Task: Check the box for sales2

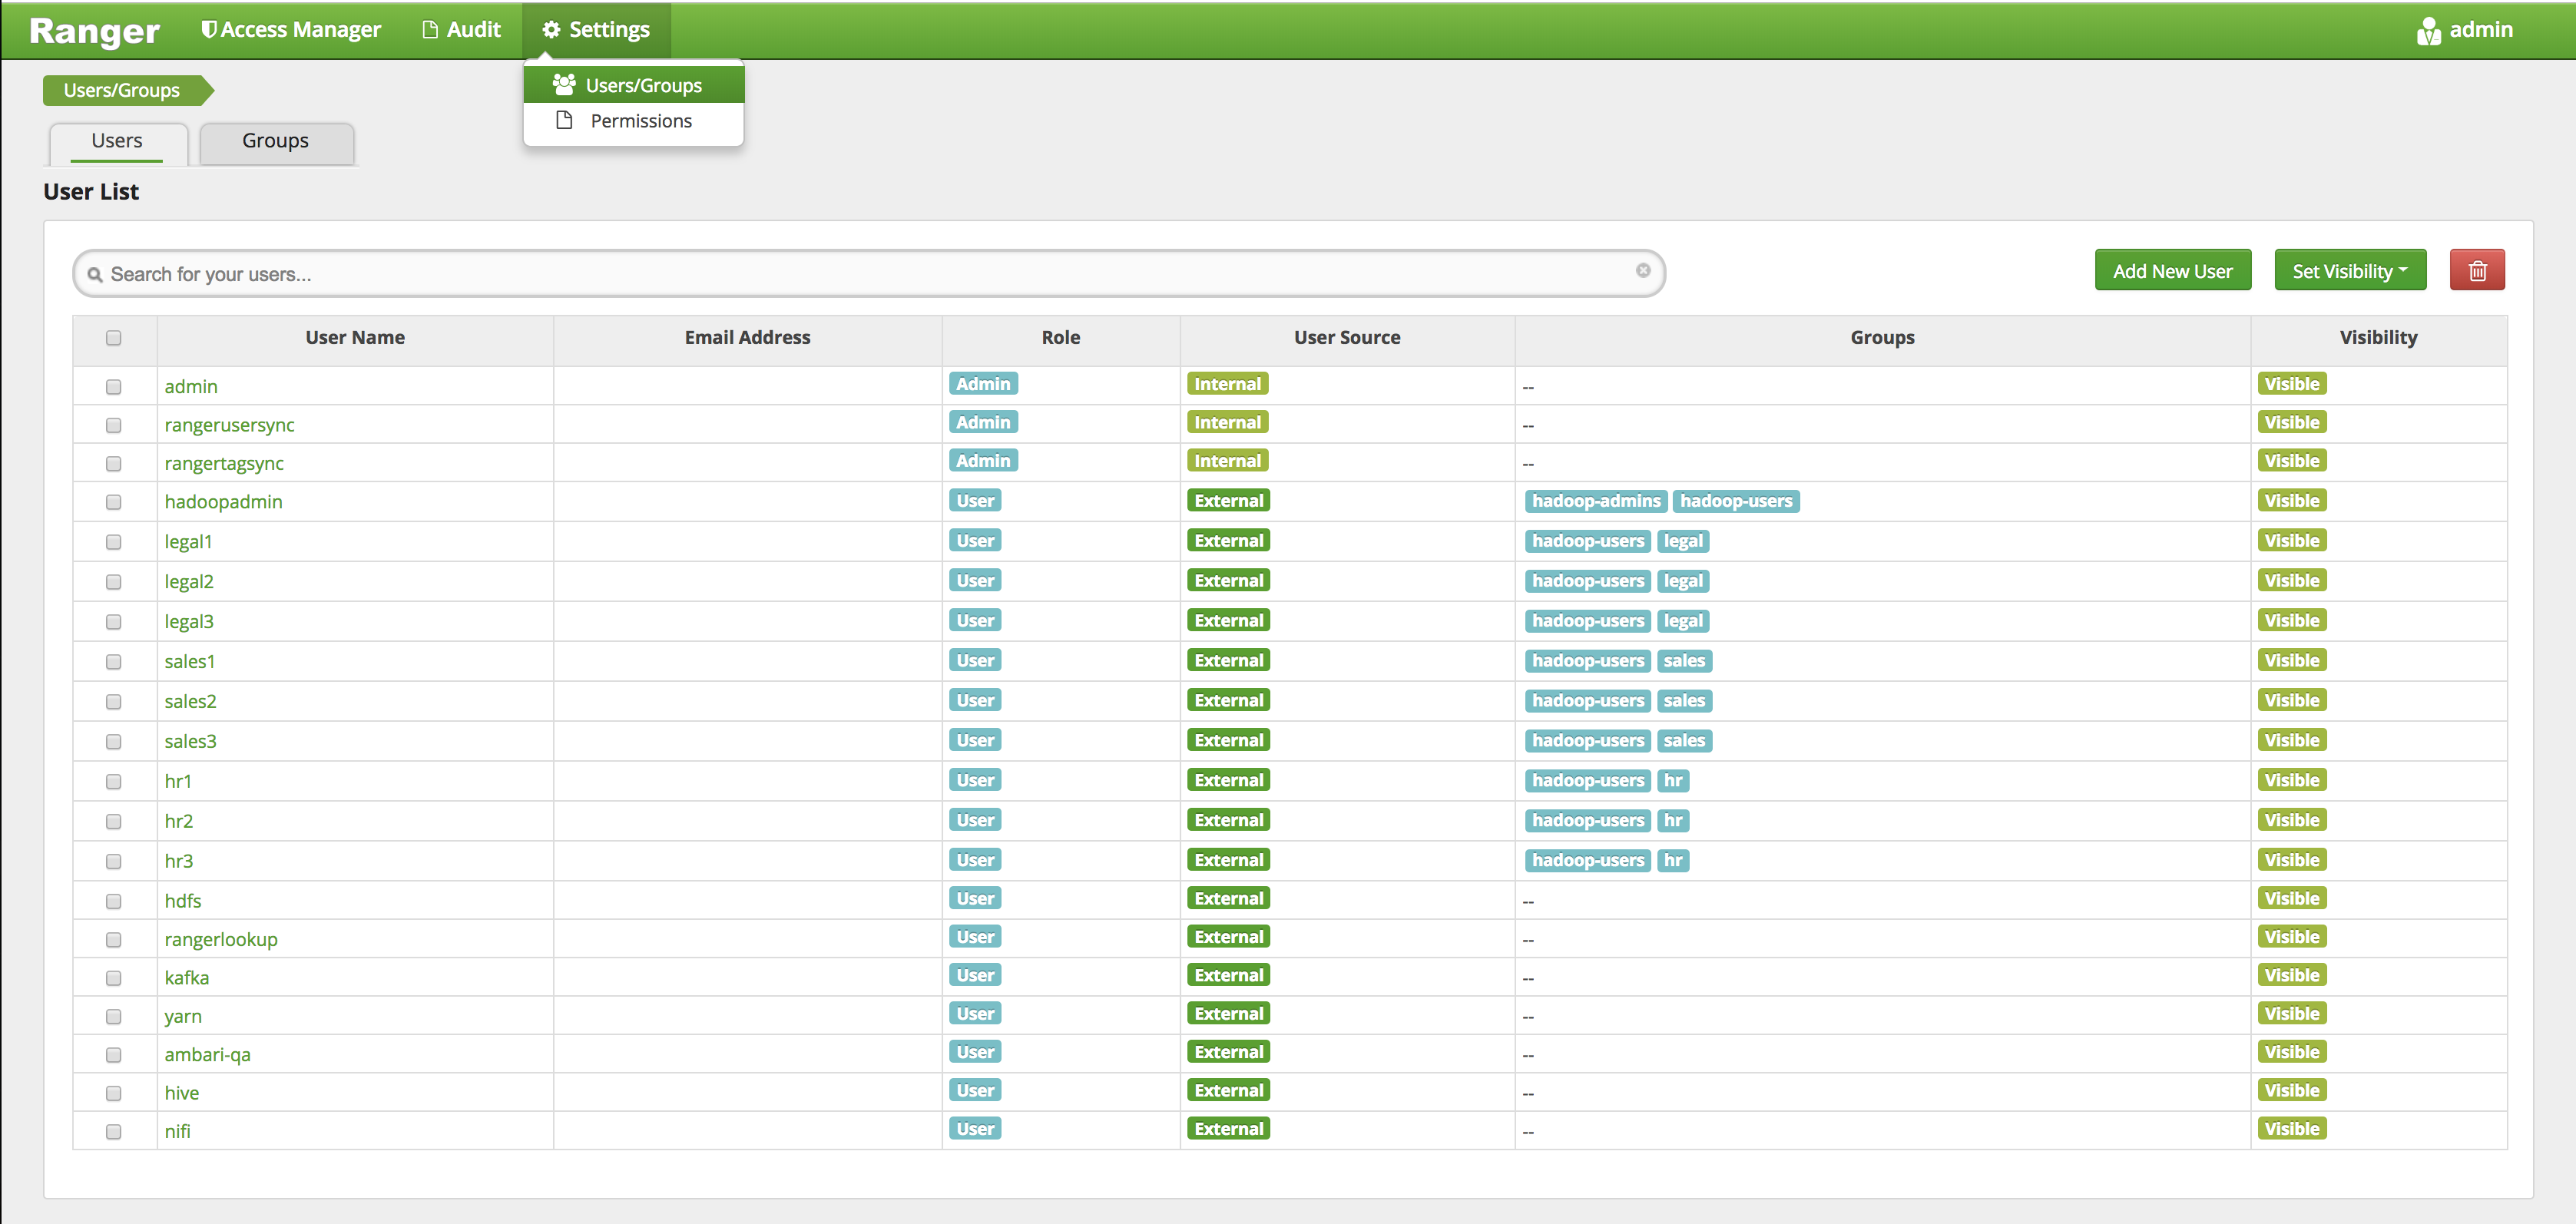Action: tap(114, 701)
